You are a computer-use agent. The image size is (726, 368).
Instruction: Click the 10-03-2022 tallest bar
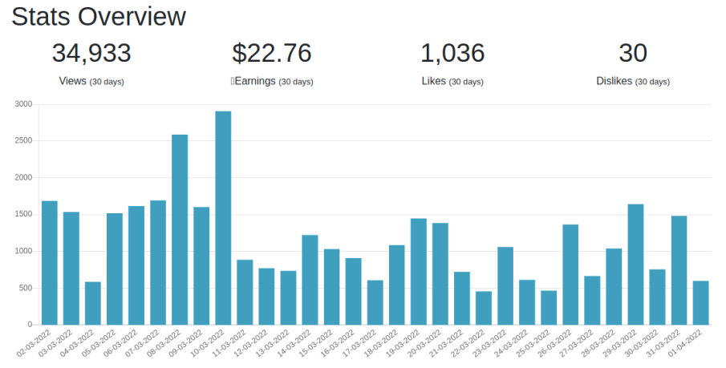click(223, 218)
